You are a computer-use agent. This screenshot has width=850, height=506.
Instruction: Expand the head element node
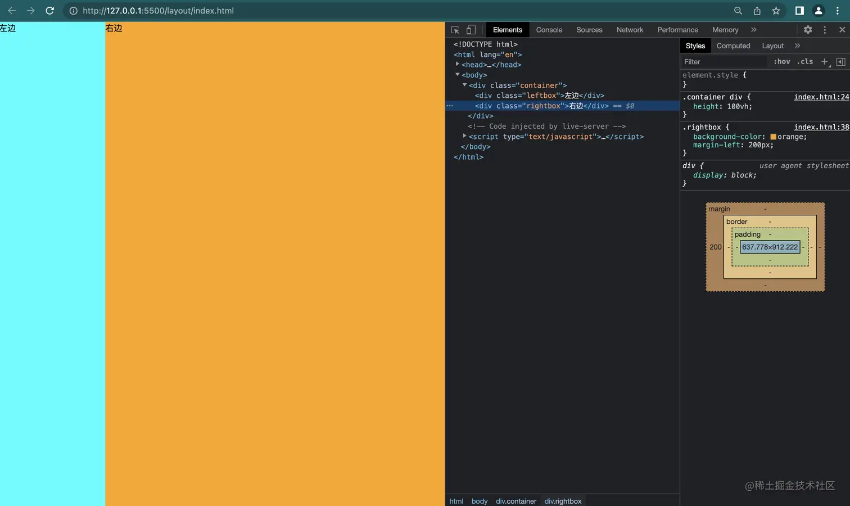pos(458,65)
